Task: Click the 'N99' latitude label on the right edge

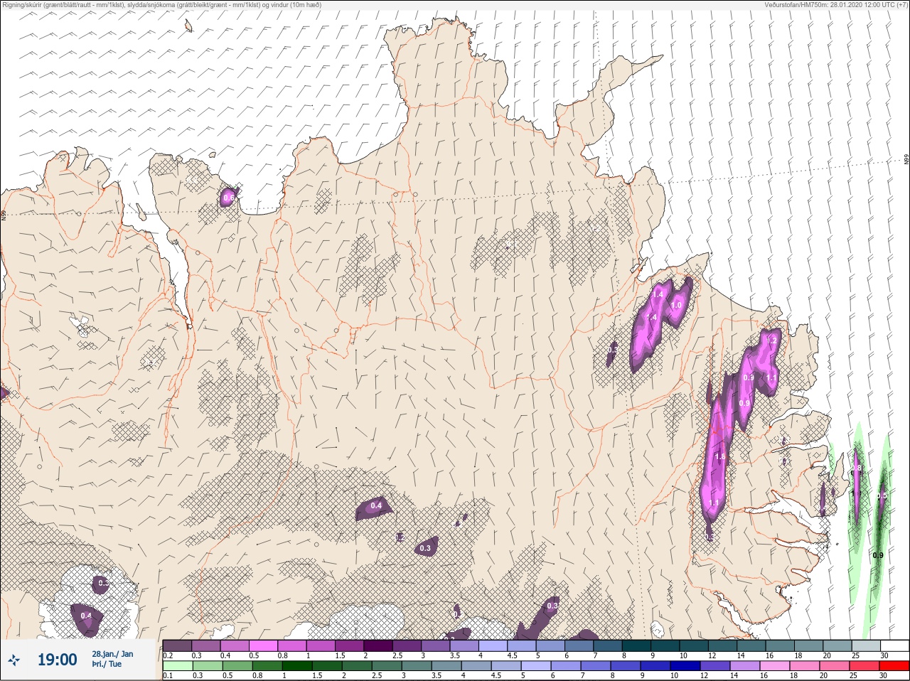Action: [906, 160]
